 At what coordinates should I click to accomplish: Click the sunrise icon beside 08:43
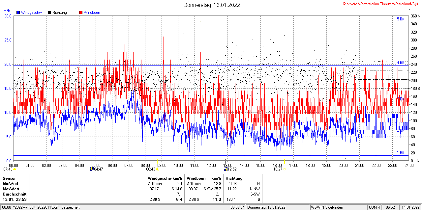157,169
